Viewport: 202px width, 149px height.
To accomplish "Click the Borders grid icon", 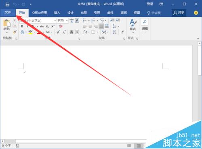I will [93, 32].
